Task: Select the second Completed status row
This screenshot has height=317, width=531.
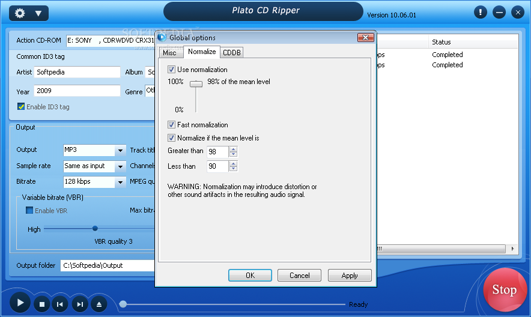Action: [x=448, y=65]
